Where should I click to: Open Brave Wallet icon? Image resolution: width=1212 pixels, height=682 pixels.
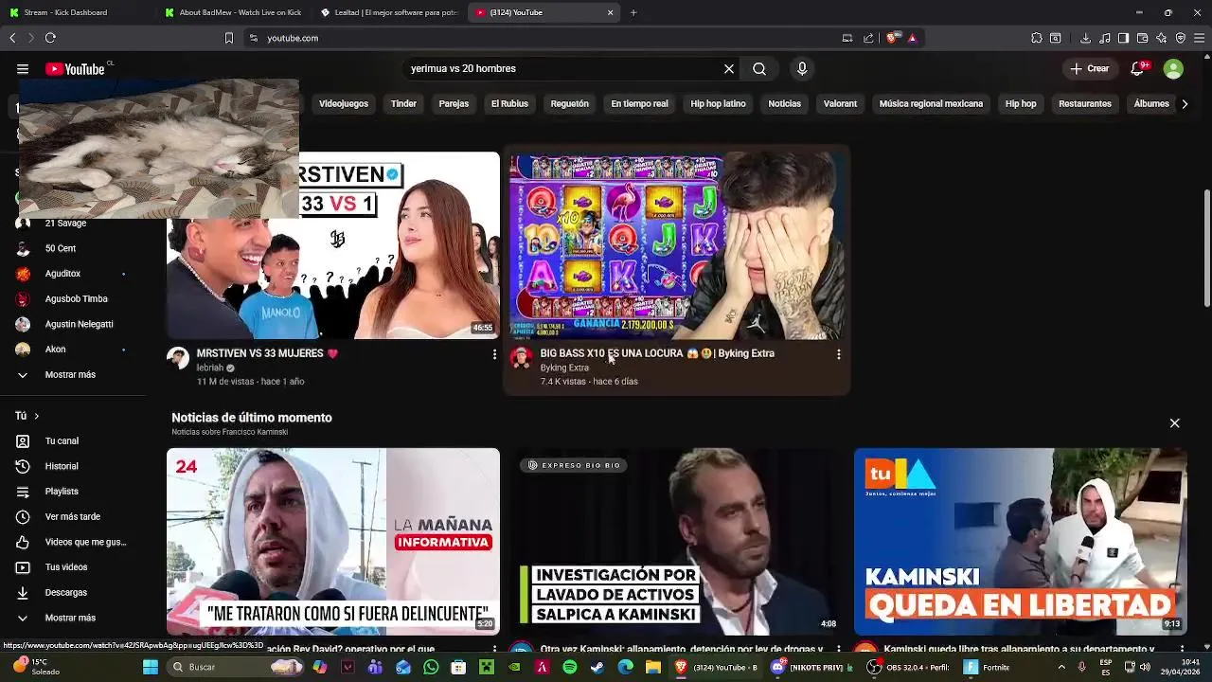1142,38
